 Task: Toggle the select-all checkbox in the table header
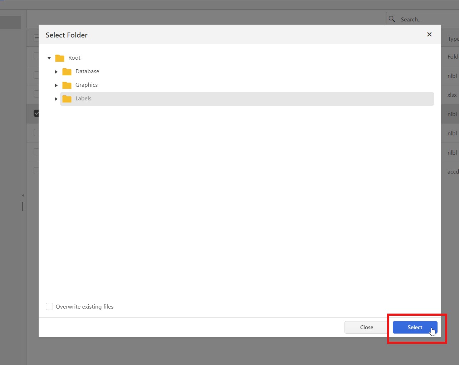36,38
